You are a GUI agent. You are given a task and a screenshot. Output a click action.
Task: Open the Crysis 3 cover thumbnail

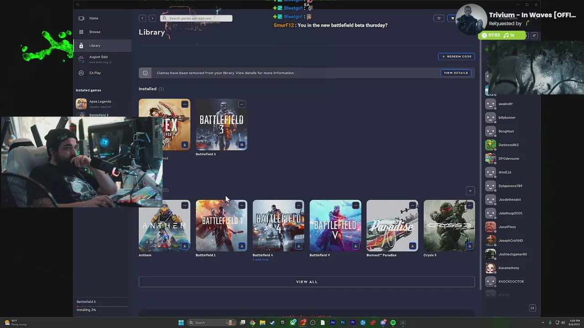tap(449, 225)
